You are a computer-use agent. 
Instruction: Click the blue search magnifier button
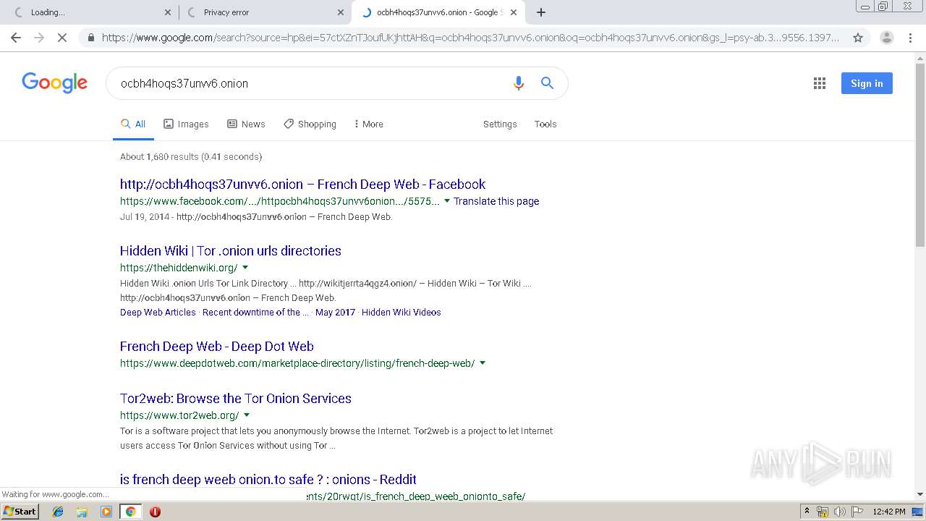coord(548,83)
